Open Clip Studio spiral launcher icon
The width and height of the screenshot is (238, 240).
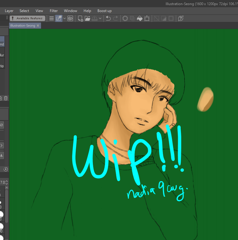[70, 18]
